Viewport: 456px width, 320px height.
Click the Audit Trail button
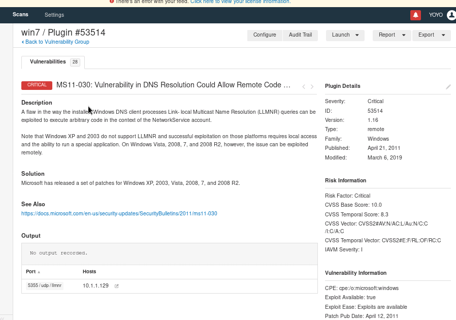(301, 35)
